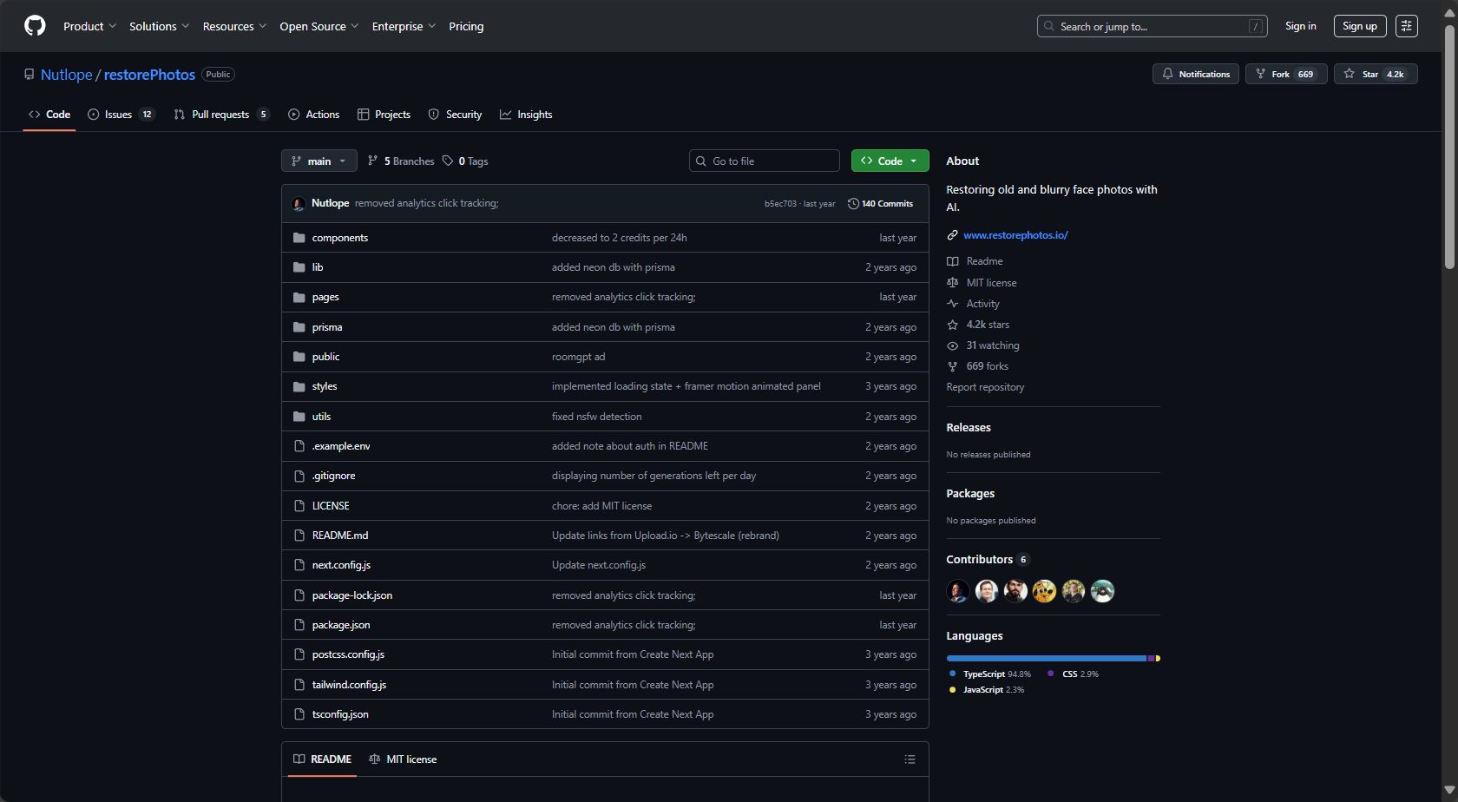Open the first contributor avatar
1458x802 pixels.
(x=958, y=591)
